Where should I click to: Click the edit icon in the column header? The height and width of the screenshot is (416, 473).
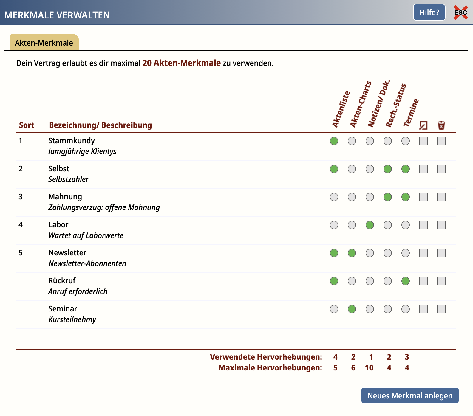tap(423, 125)
